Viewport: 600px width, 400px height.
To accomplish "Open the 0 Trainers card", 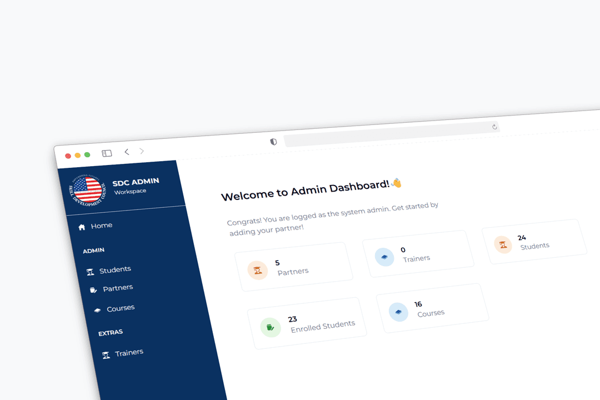I will [x=418, y=254].
